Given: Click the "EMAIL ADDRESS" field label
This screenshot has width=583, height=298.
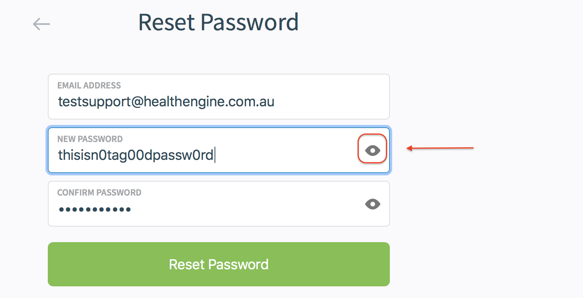Looking at the screenshot, I should point(89,85).
